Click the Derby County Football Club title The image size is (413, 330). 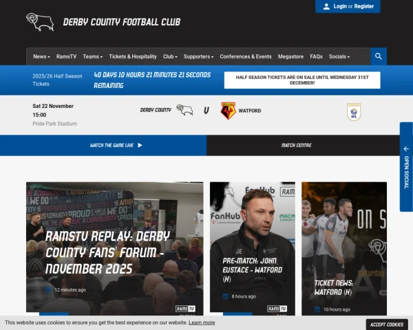(x=122, y=22)
